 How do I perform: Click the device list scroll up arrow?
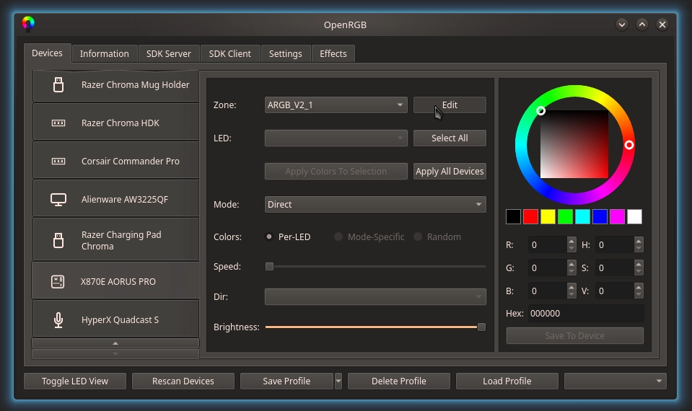click(115, 343)
